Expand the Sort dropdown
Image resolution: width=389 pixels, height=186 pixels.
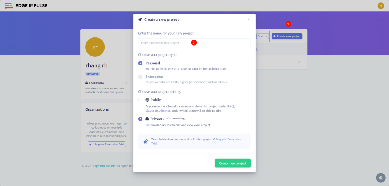(x=263, y=36)
